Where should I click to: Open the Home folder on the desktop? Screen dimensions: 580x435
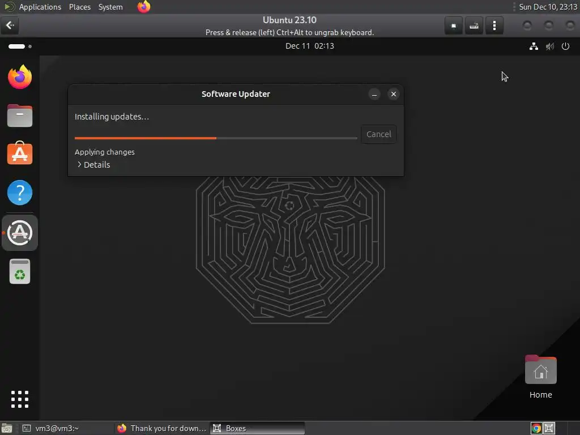pos(540,377)
